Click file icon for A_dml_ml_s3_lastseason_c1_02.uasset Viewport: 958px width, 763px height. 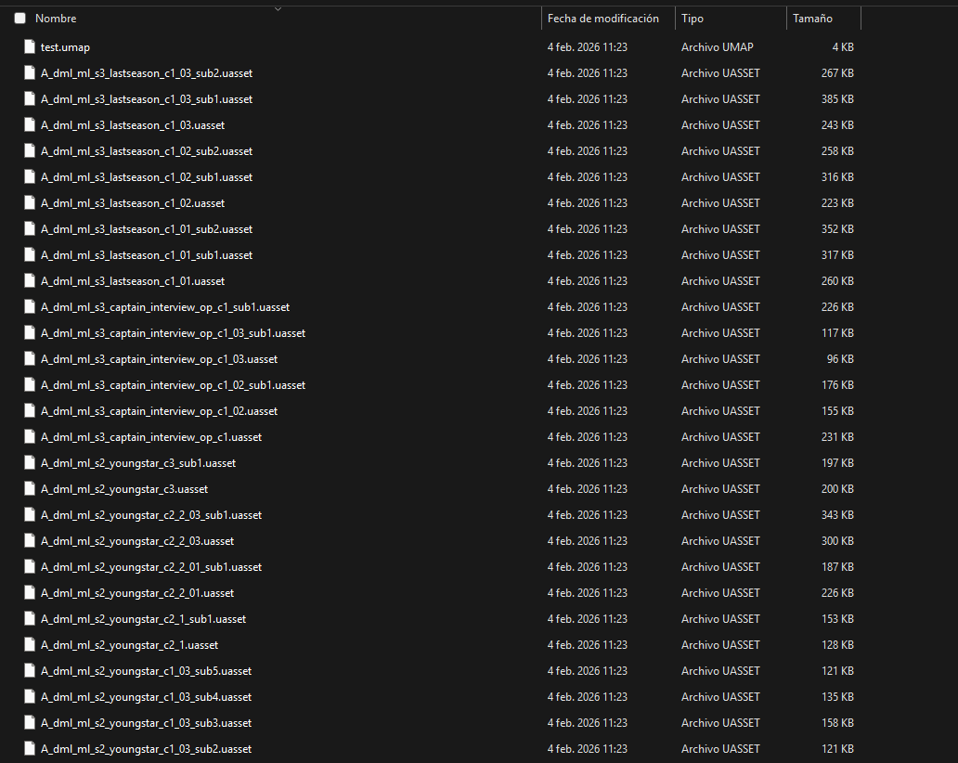click(x=30, y=202)
